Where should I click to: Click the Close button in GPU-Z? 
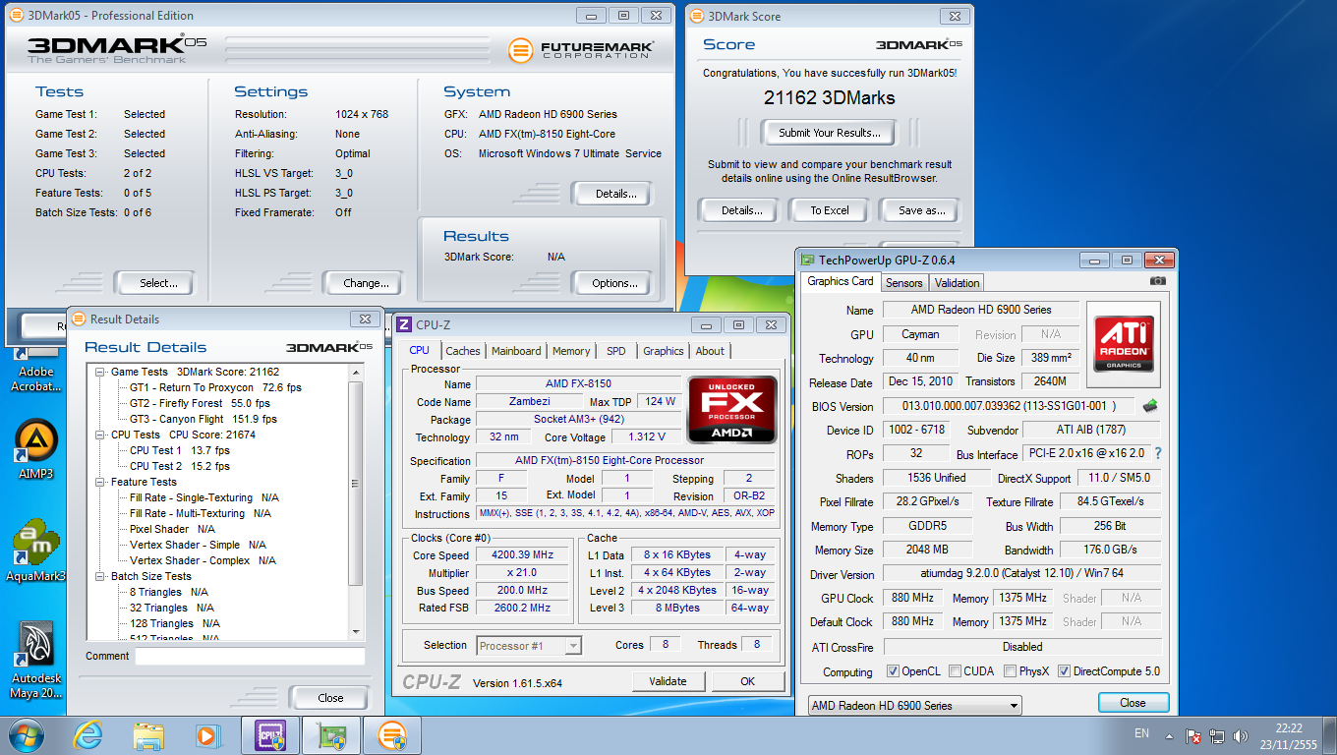[1134, 703]
